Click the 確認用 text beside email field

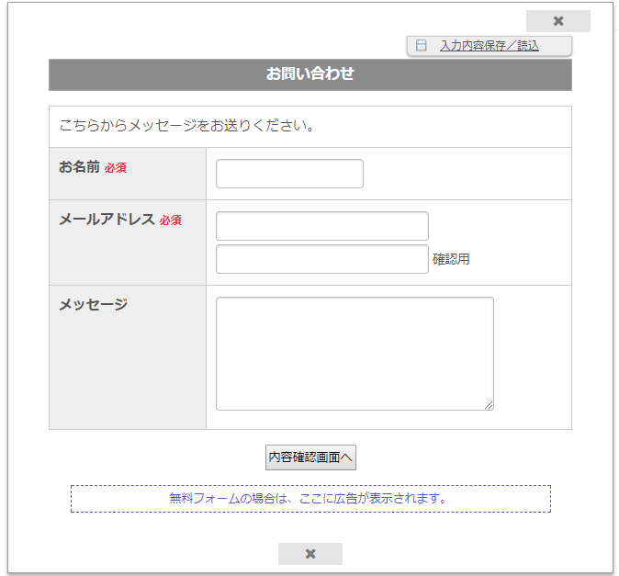pos(451,260)
